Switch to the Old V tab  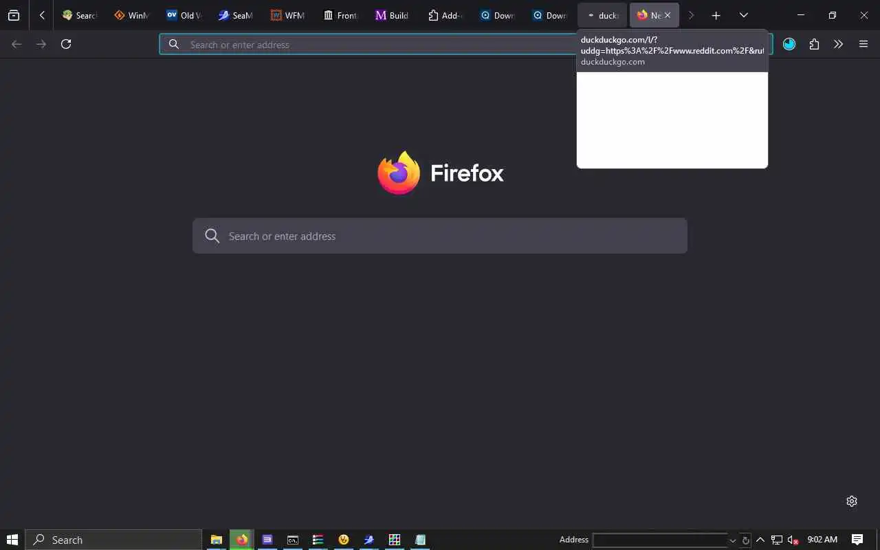pos(184,15)
